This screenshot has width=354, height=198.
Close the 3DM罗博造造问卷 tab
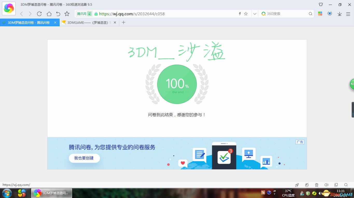tap(55, 22)
